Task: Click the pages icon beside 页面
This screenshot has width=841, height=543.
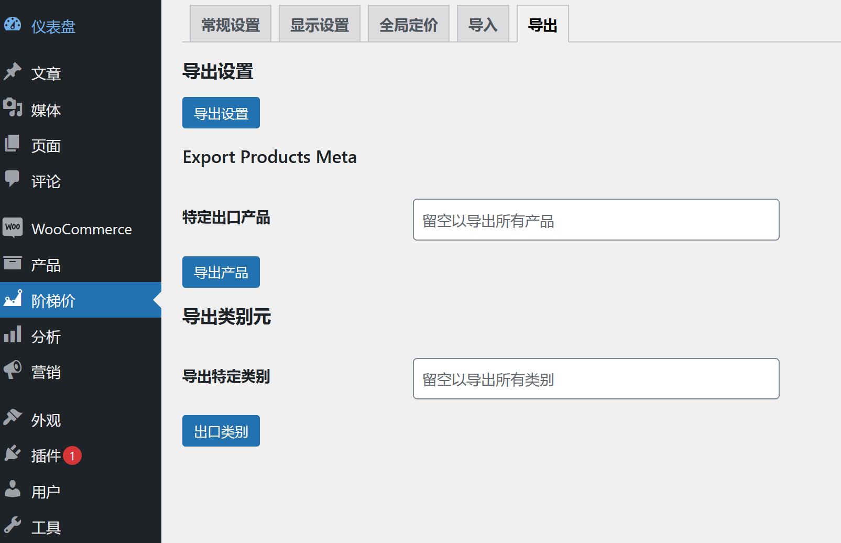Action: pyautogui.click(x=12, y=144)
